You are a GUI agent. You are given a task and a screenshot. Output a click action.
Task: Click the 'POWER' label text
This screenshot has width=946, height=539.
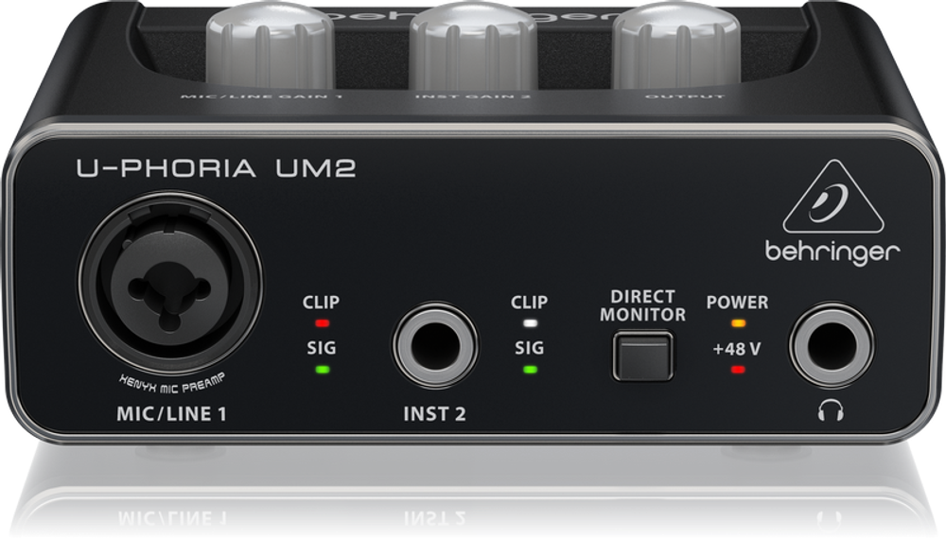click(x=737, y=302)
